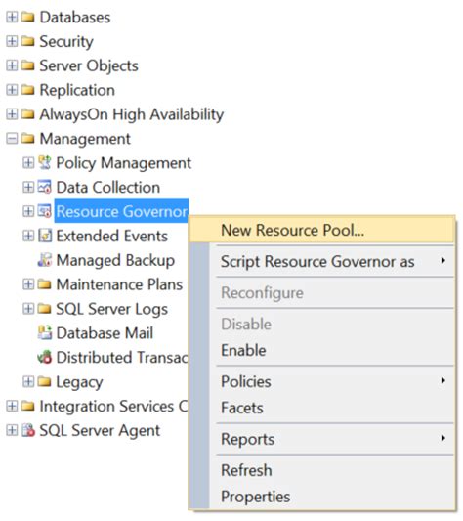Click the Legacy folder icon
This screenshot has height=521, width=463.
coord(45,382)
